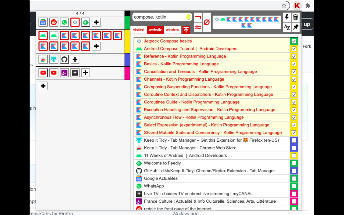Switch to the visited filter tab
This screenshot has height=215, width=344.
click(x=139, y=30)
